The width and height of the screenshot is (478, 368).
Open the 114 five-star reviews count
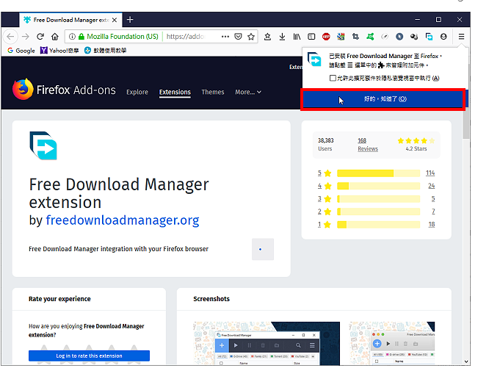430,173
